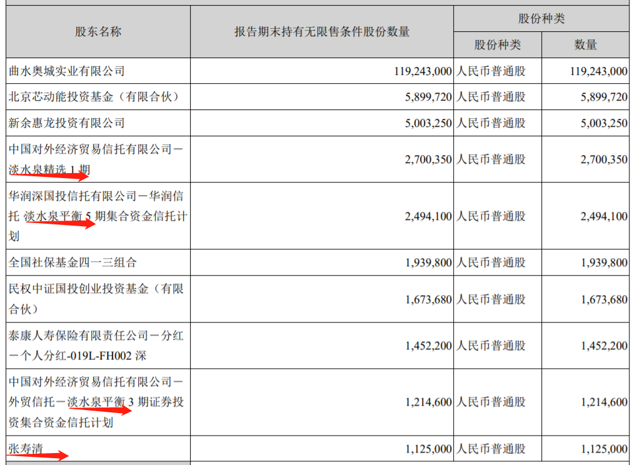
Task: Select the shareholder 曲水奥城实业有限公司
Action: pos(67,71)
